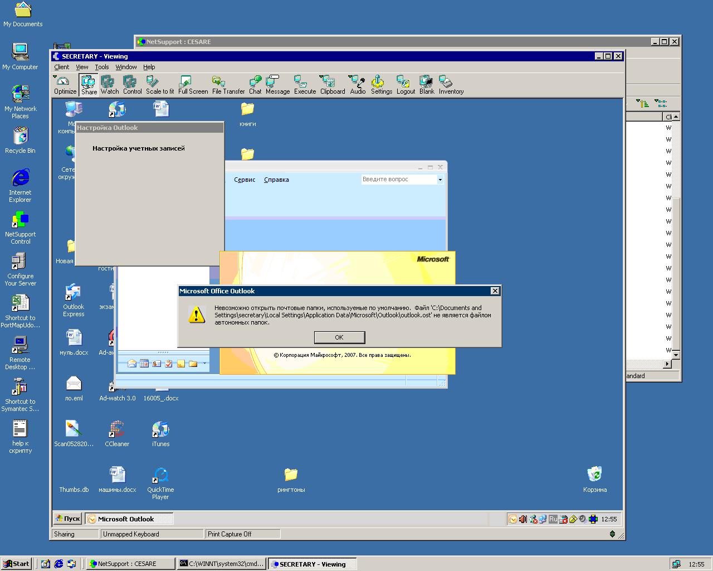Click the green status bar toggle arrows
Viewport: 713px width, 571px height.
pyautogui.click(x=613, y=534)
